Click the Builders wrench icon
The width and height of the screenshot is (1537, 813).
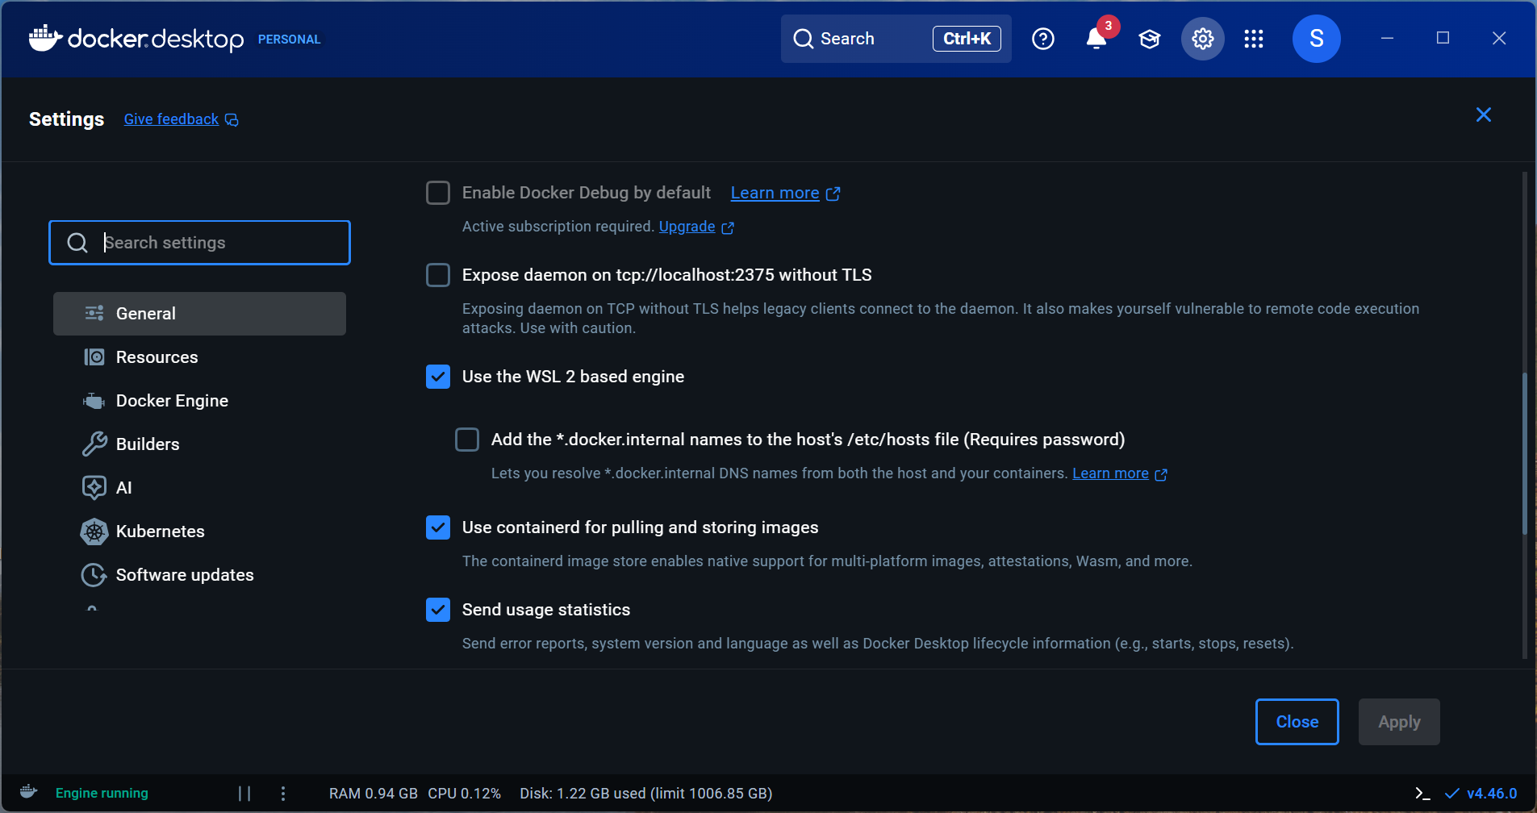click(94, 444)
